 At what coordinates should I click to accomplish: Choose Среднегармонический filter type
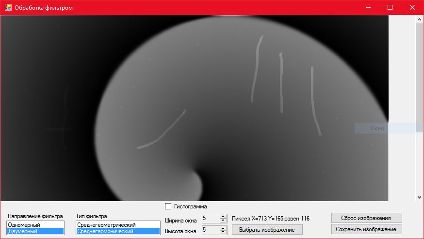[x=118, y=231]
